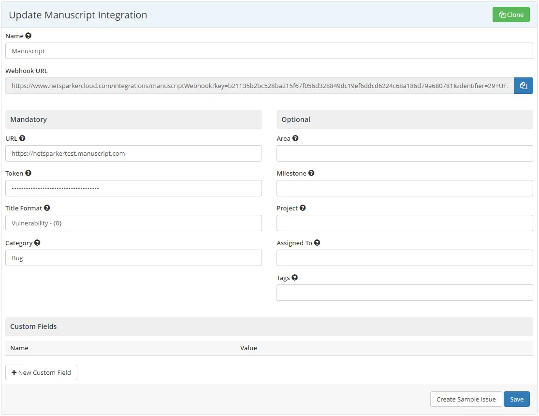The height and width of the screenshot is (416, 539).
Task: Open help icon next to Milestone label
Action: 311,173
